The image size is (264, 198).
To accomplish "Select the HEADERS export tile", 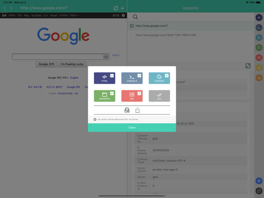I will tap(105, 96).
